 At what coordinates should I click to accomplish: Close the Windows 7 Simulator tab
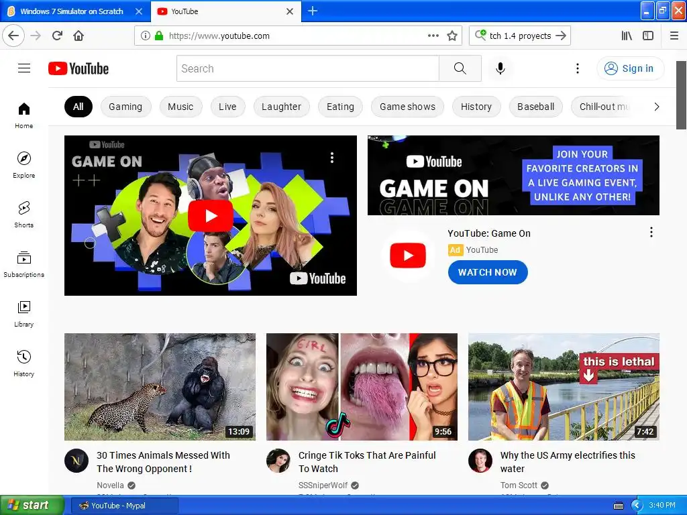139,11
